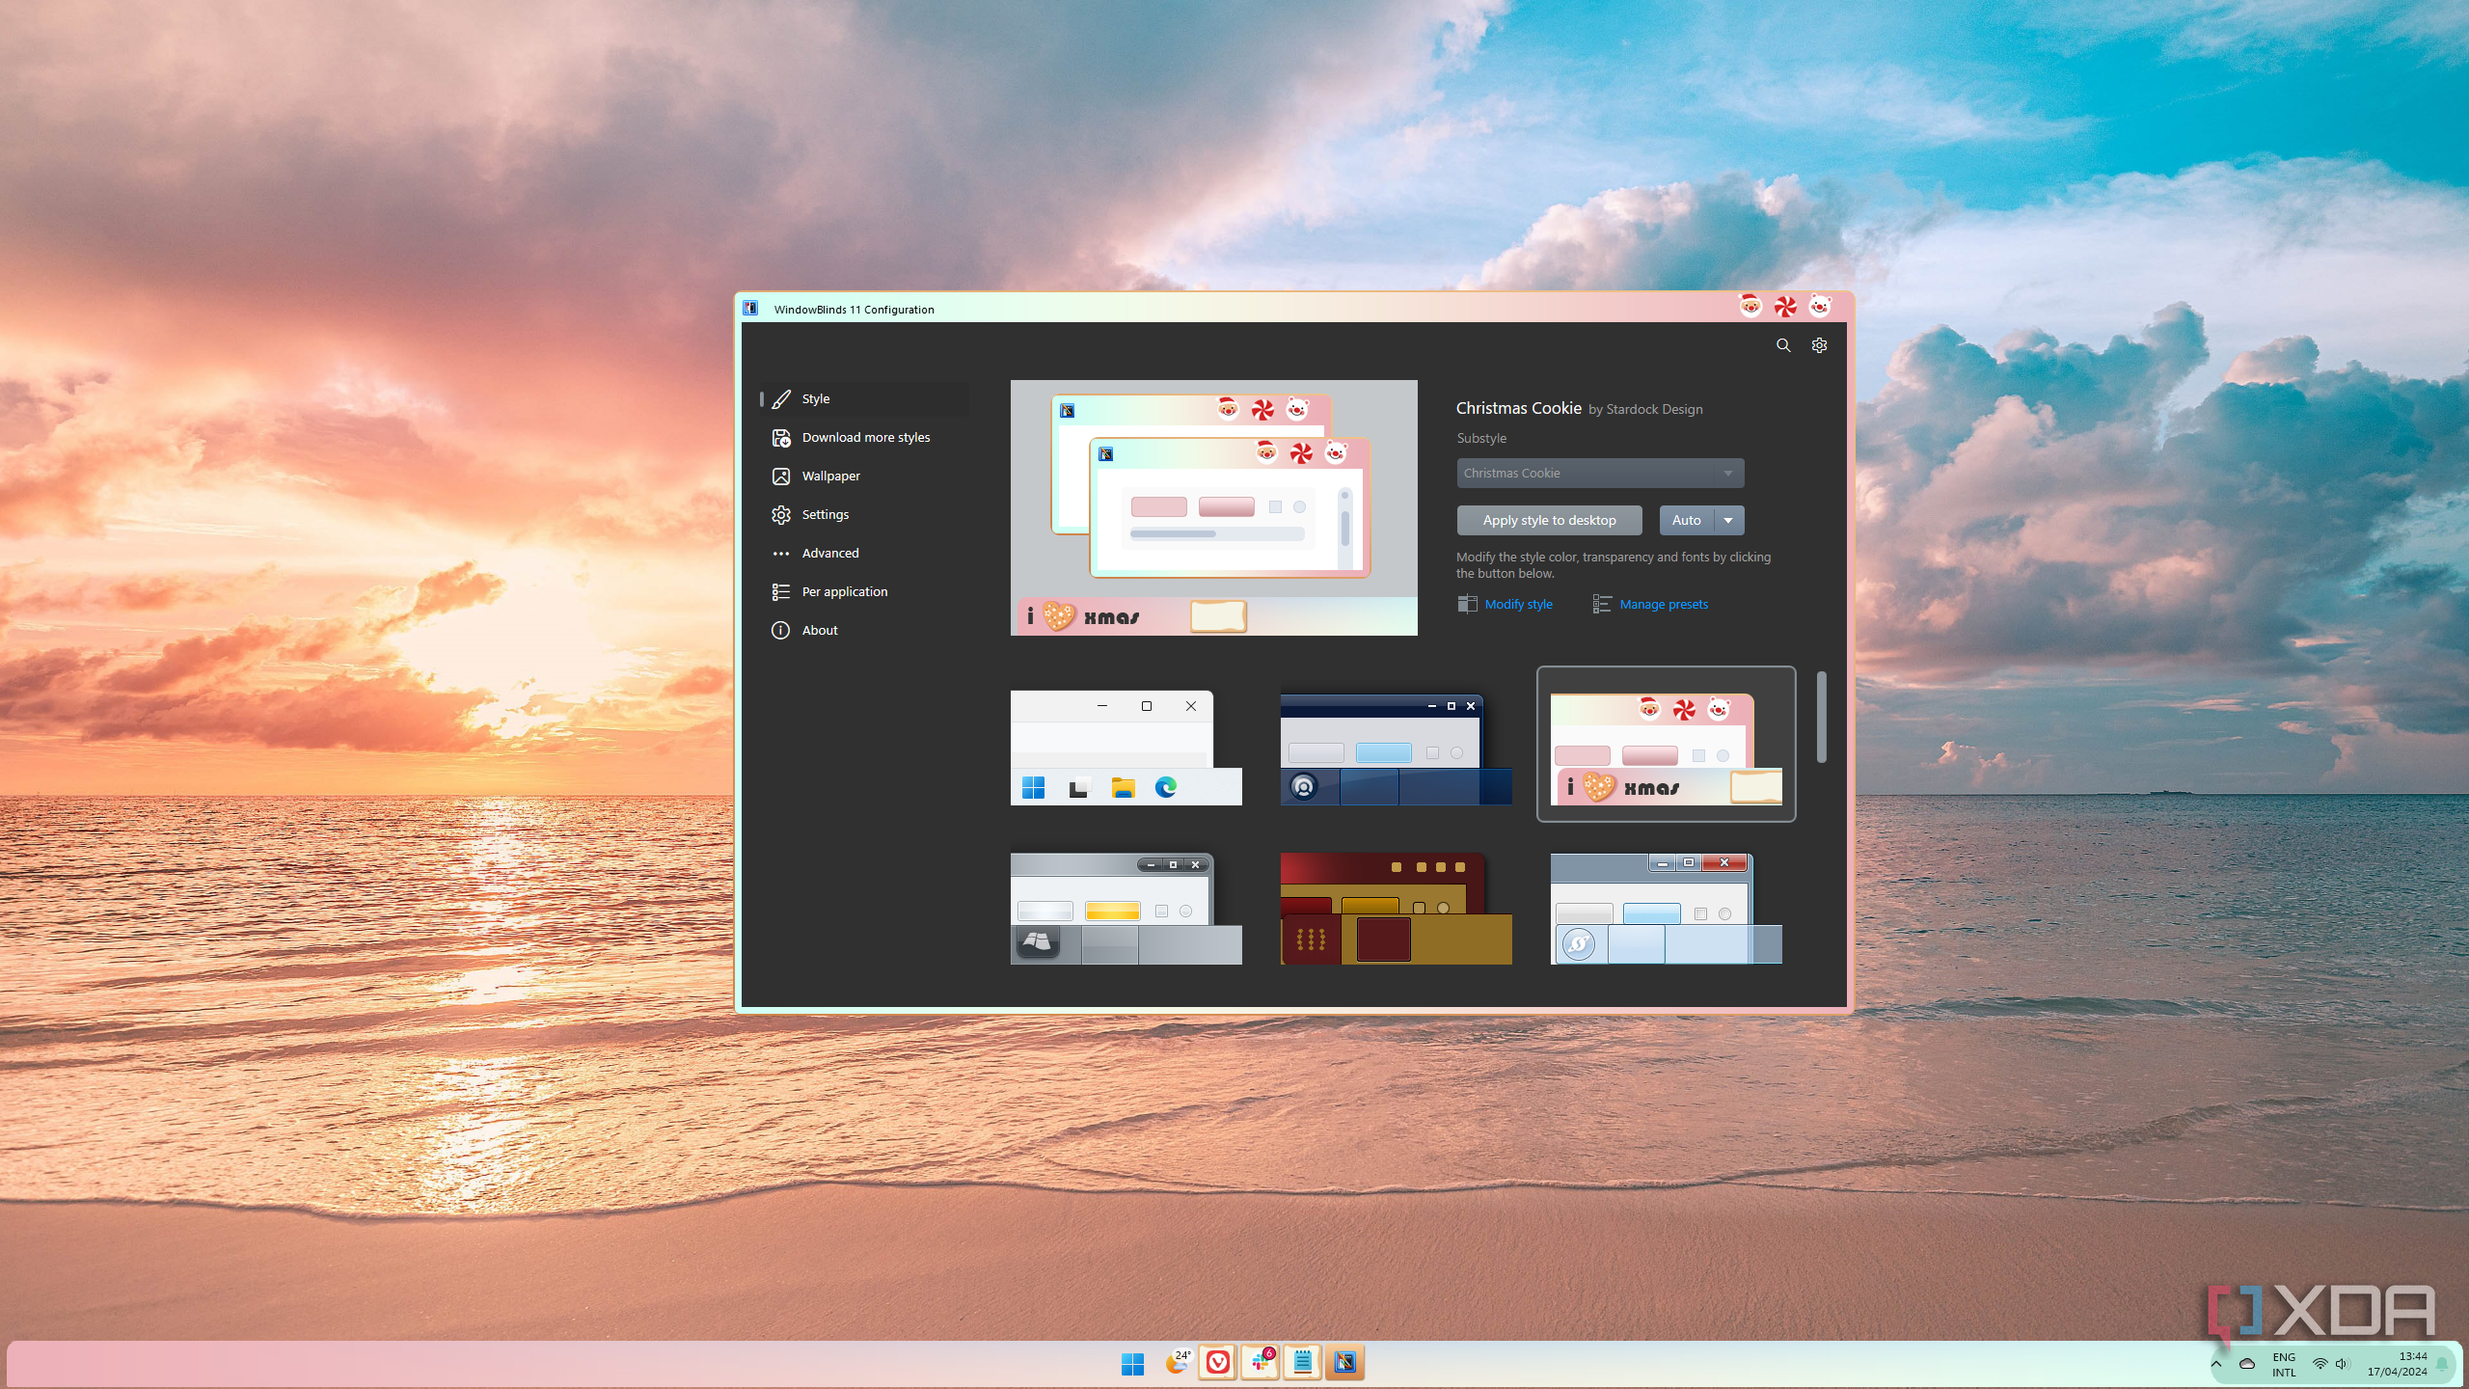This screenshot has height=1389, width=2469.
Task: Pick the red and gold style thumbnail
Action: point(1396,908)
